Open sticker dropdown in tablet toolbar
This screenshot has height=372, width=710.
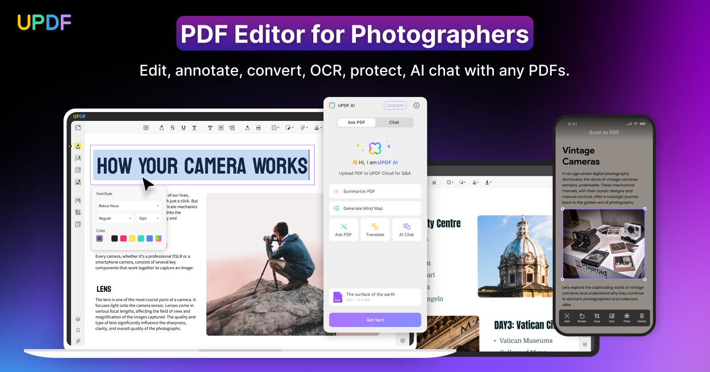click(462, 182)
